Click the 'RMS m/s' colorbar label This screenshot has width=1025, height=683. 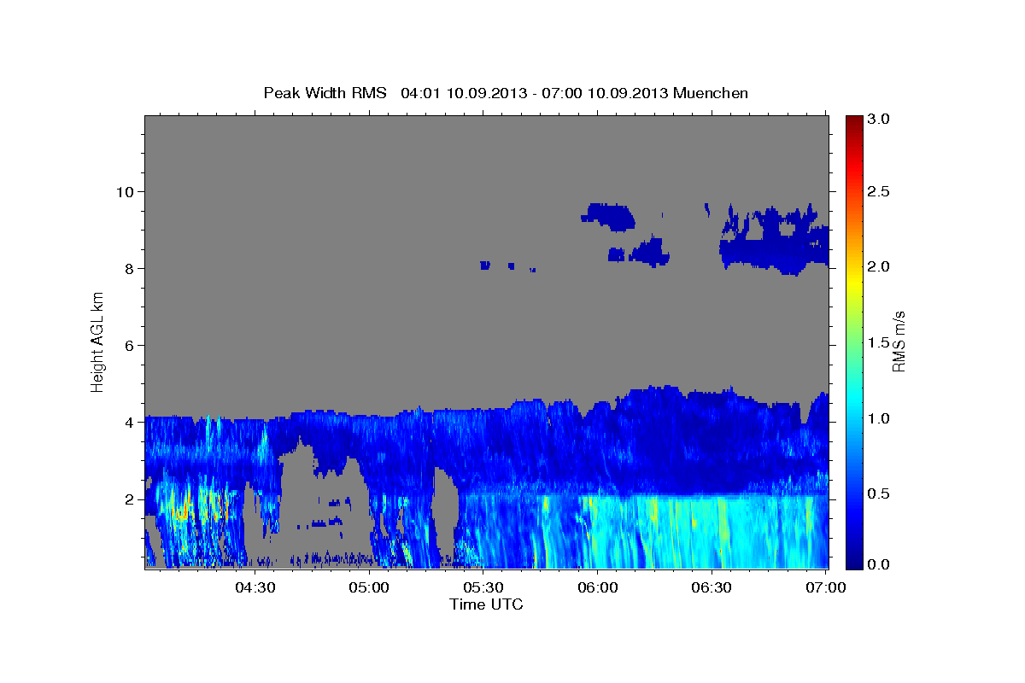(899, 341)
